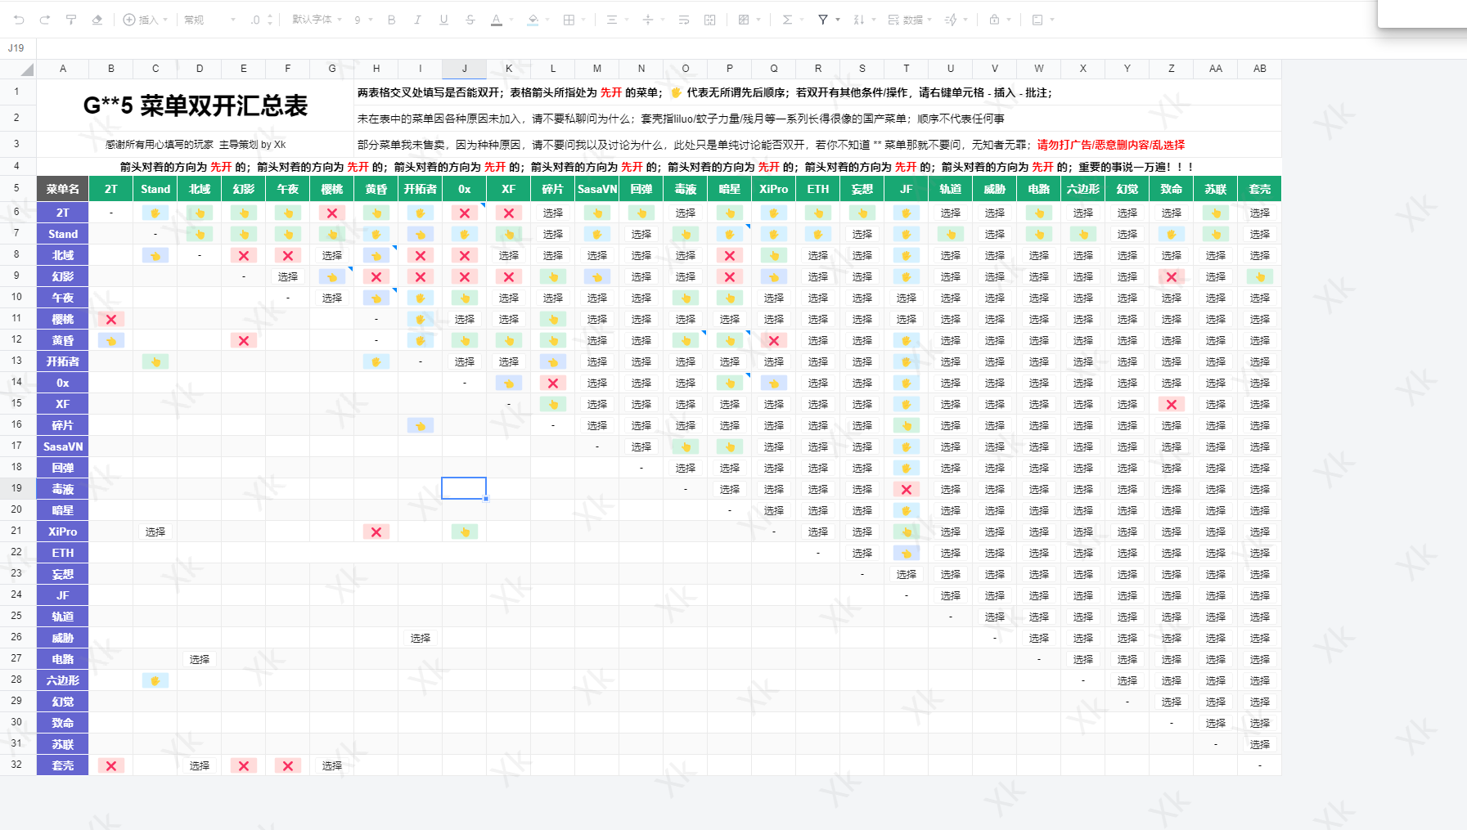The width and height of the screenshot is (1467, 830).
Task: Click the lock protection icon
Action: click(x=994, y=20)
